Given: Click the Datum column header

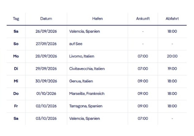Looking at the screenshot, I should pyautogui.click(x=46, y=19).
